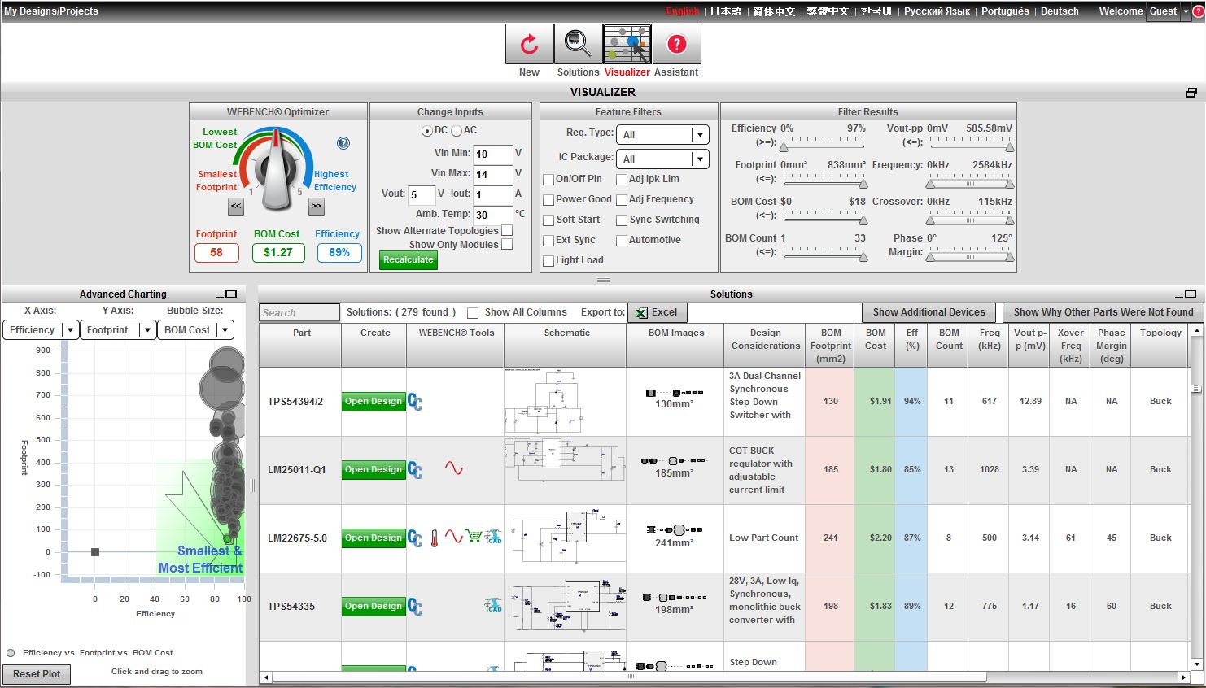
Task: Switch language to Русский Язык
Action: click(x=937, y=11)
